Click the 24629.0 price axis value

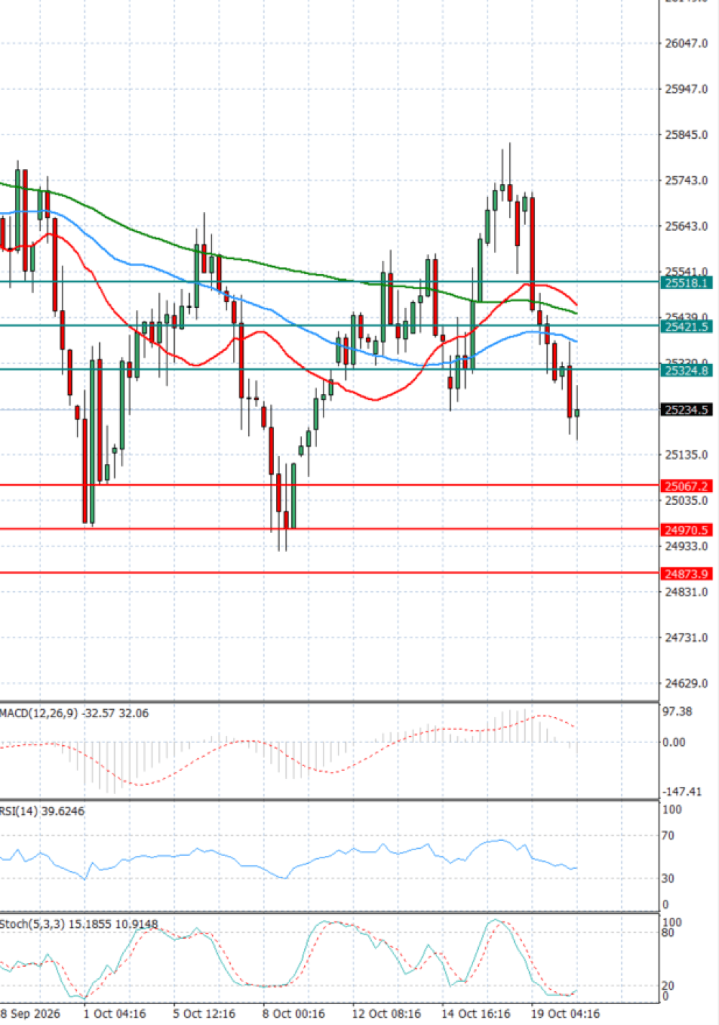coord(687,683)
